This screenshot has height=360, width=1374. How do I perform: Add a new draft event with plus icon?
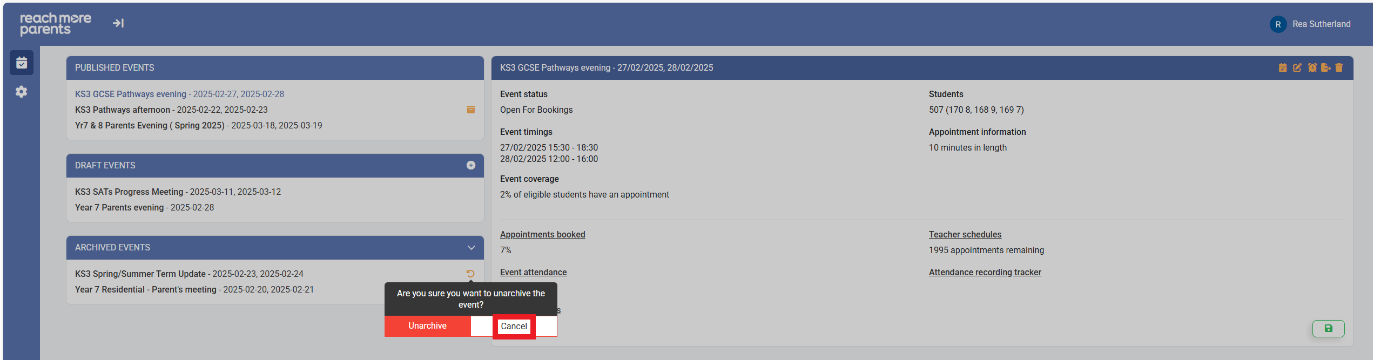coord(471,165)
